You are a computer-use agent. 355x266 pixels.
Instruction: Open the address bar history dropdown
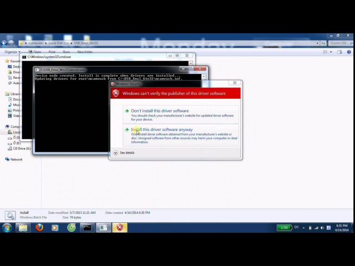pyautogui.click(x=317, y=43)
